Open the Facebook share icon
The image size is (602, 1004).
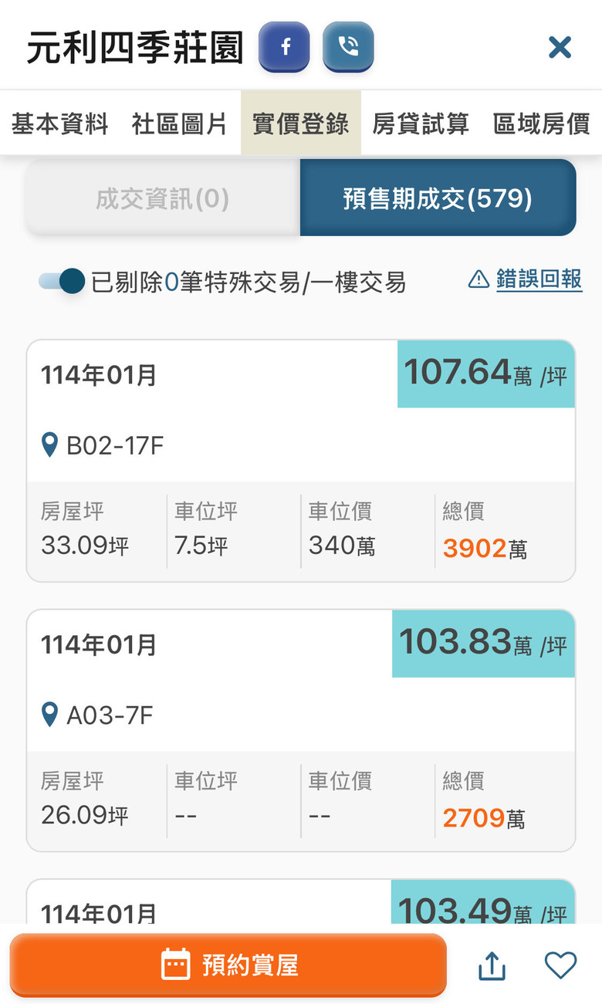pos(284,47)
